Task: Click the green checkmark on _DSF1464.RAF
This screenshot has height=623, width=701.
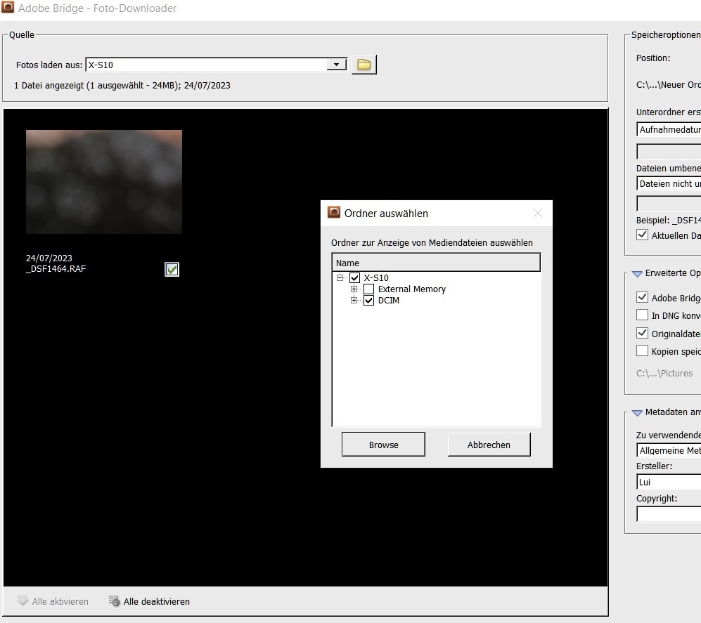Action: [172, 269]
